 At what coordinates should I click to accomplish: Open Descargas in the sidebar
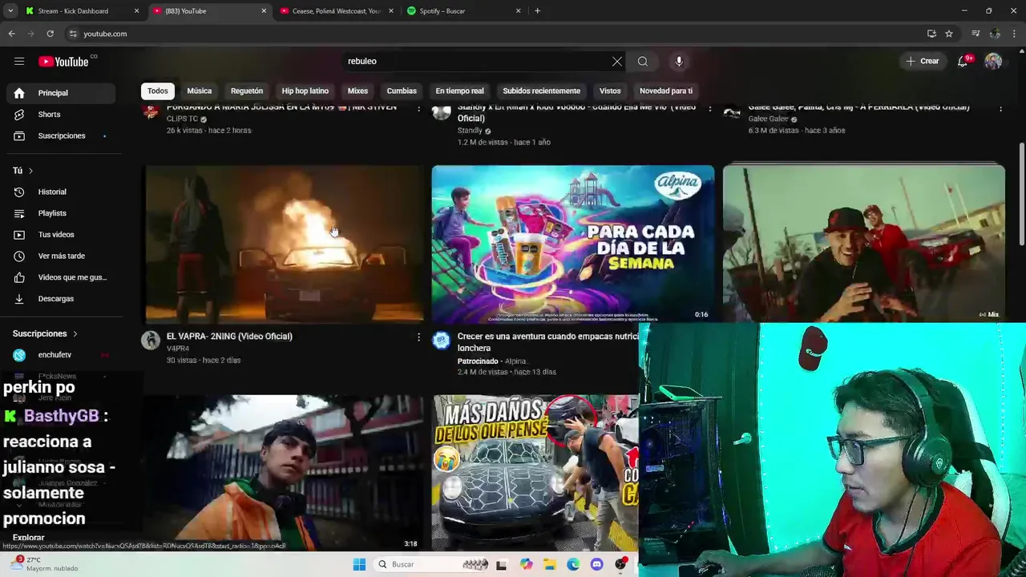pyautogui.click(x=61, y=299)
